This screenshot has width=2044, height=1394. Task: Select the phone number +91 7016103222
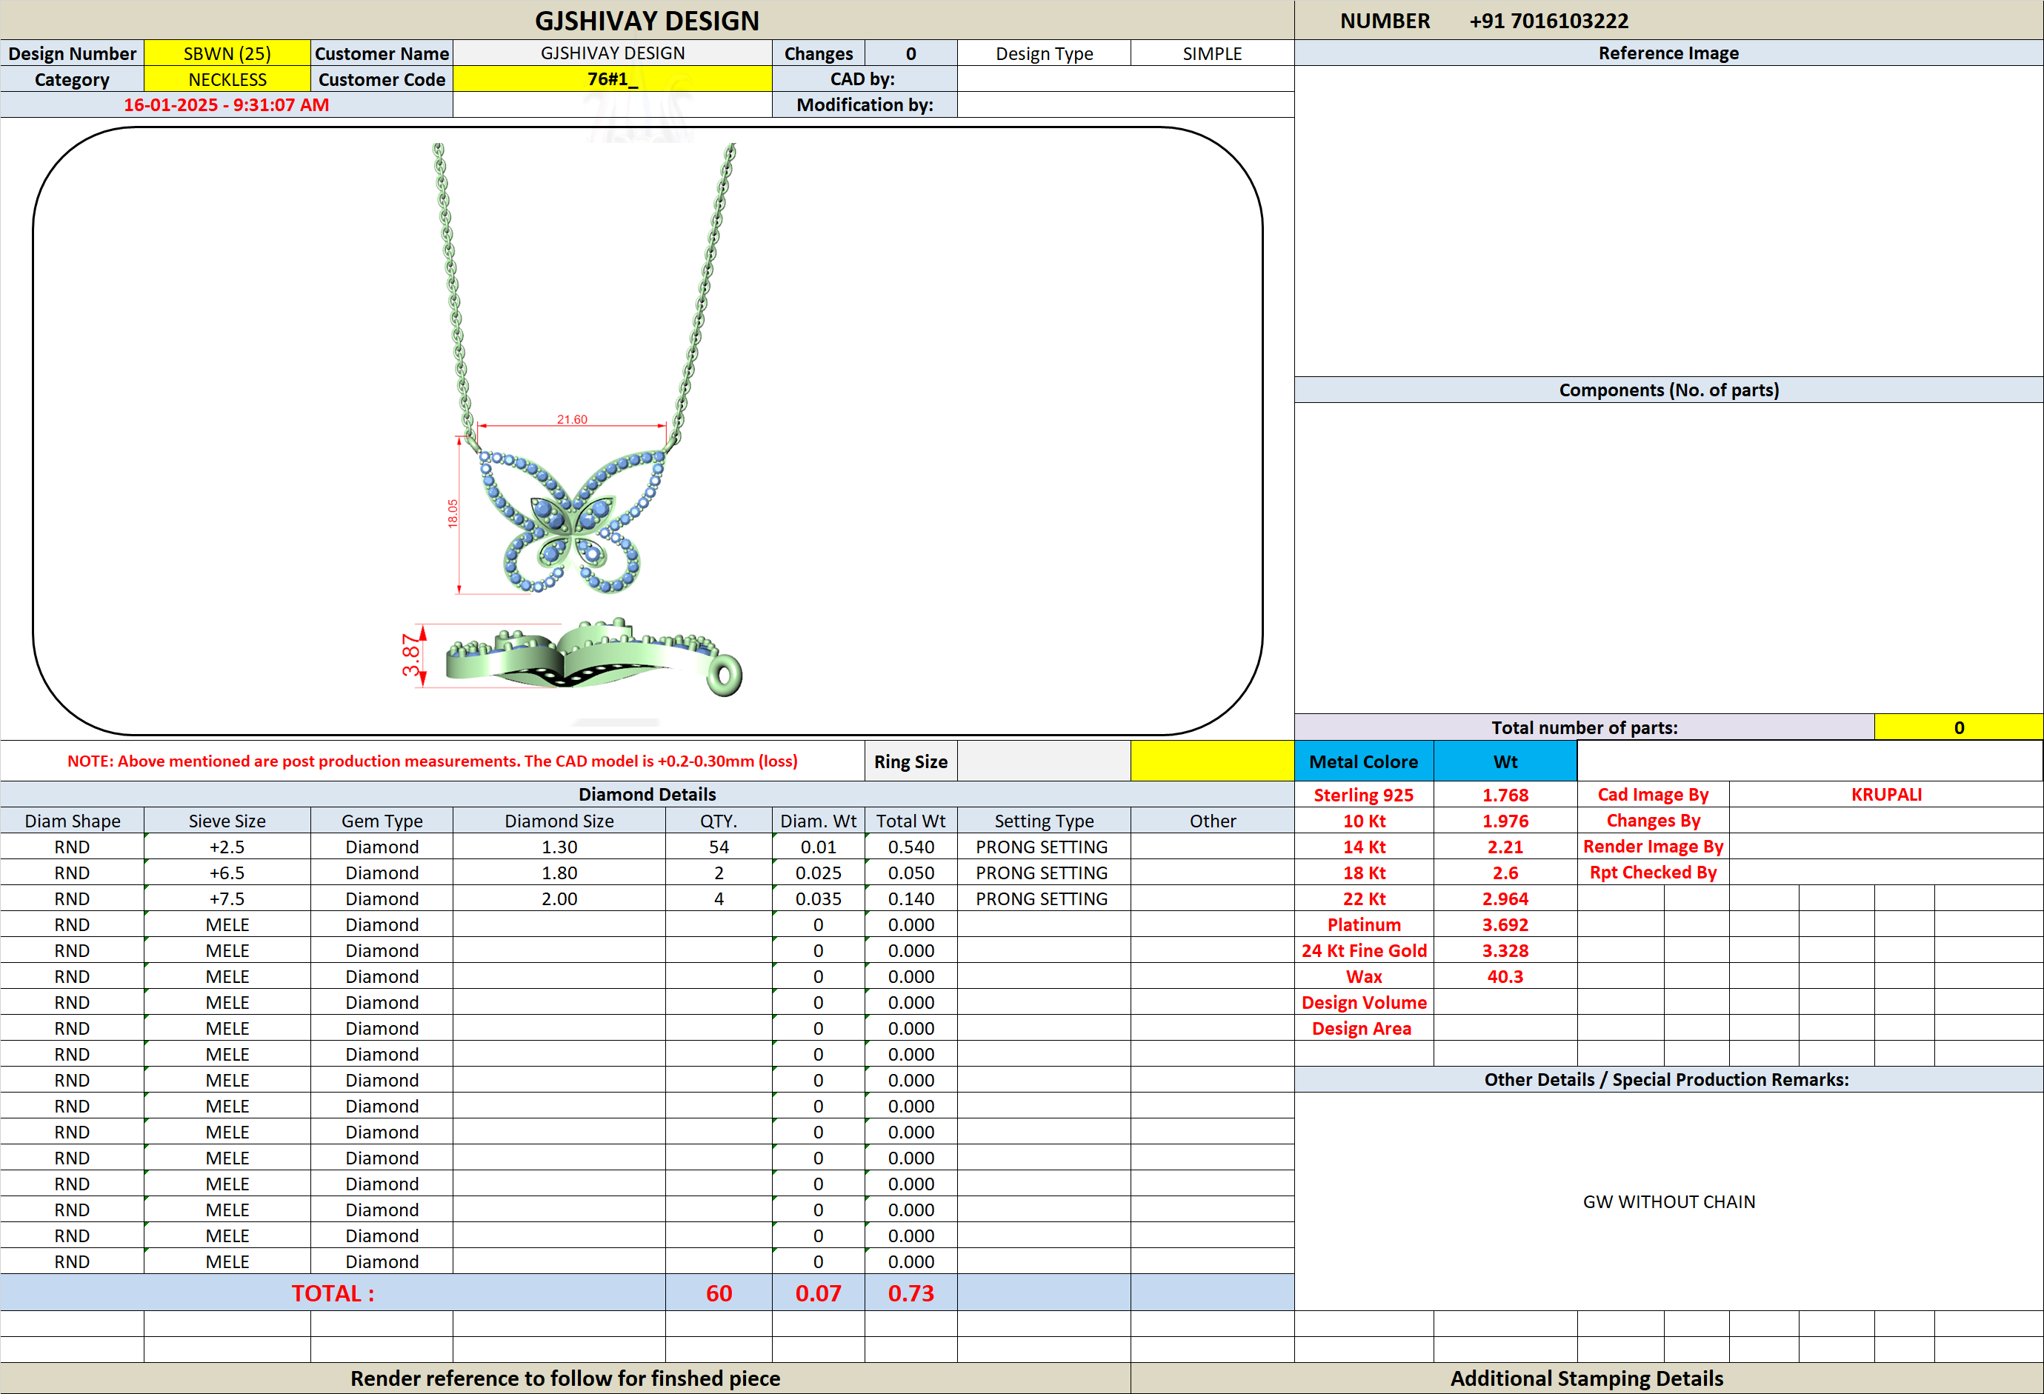pyautogui.click(x=1548, y=20)
